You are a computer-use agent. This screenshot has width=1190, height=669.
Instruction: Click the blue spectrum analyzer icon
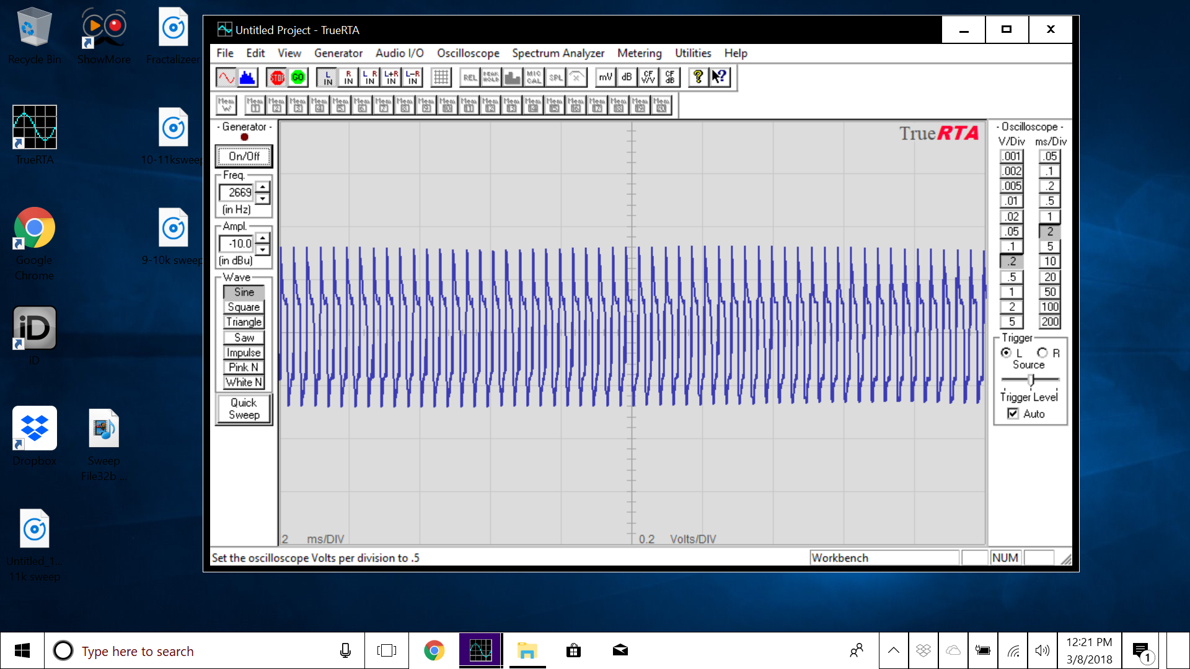coord(247,77)
